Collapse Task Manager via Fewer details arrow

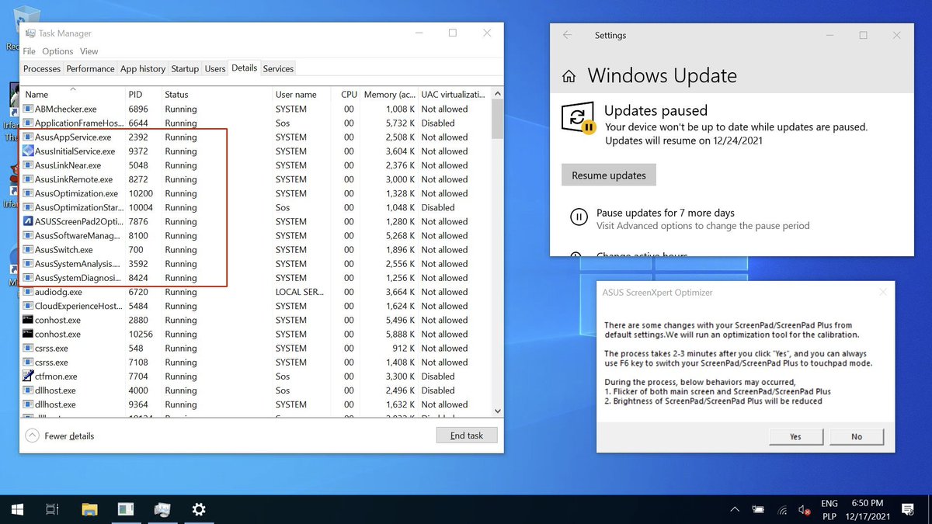pyautogui.click(x=32, y=436)
